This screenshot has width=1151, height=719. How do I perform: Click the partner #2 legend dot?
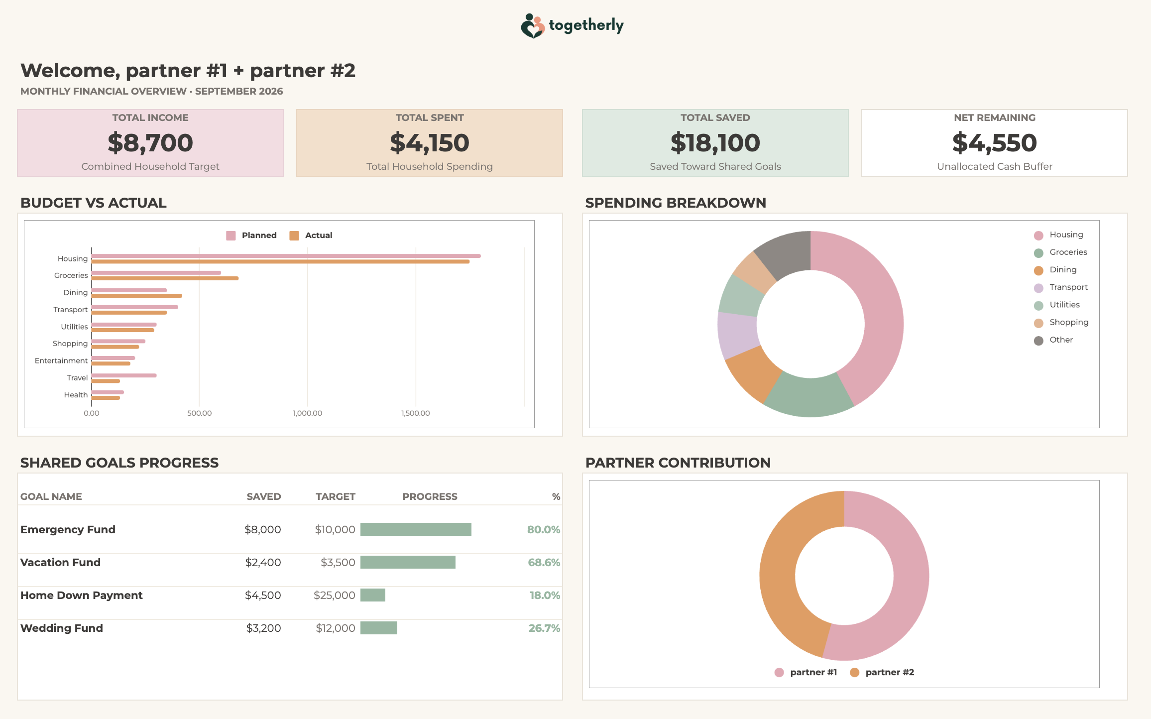[855, 673]
